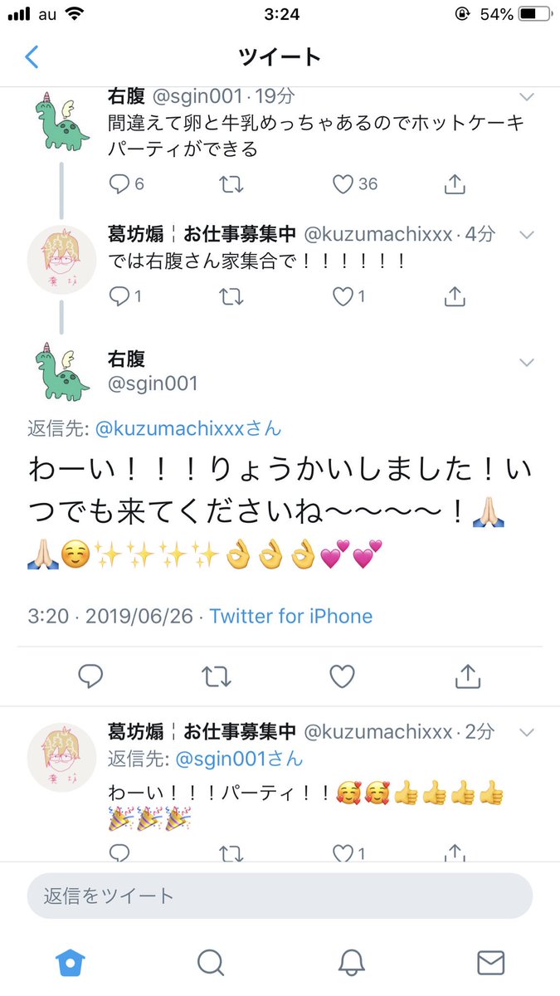Open chevron menu on the 2-minute-old reply
This screenshot has height=996, width=560.
[526, 732]
